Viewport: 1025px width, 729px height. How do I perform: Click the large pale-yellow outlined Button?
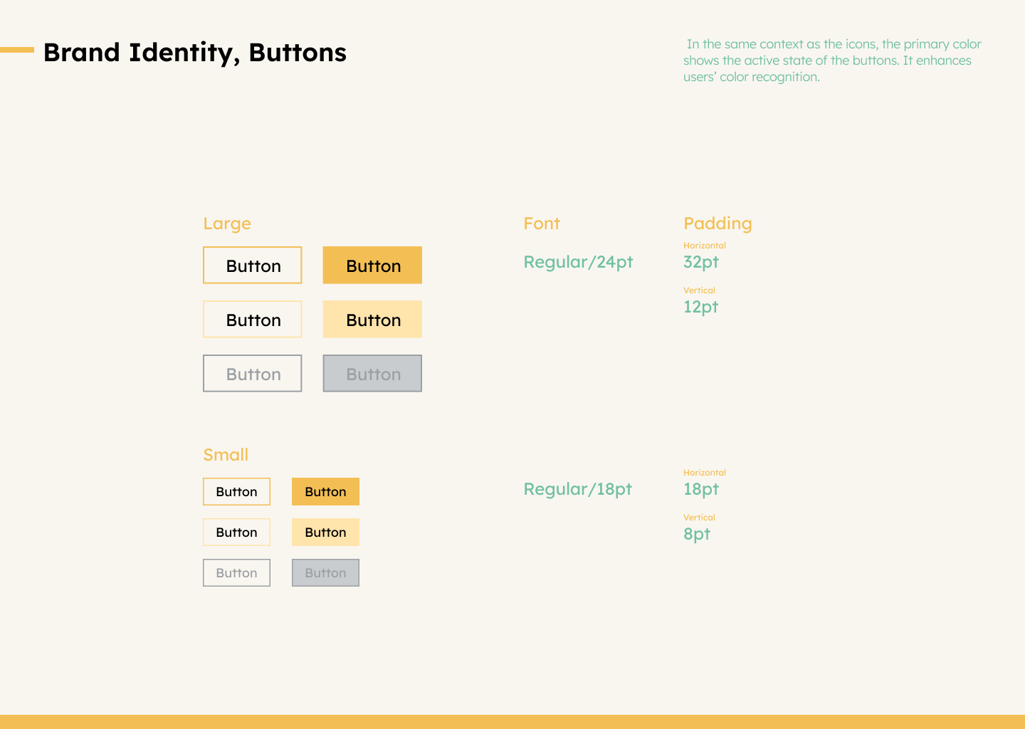(253, 320)
